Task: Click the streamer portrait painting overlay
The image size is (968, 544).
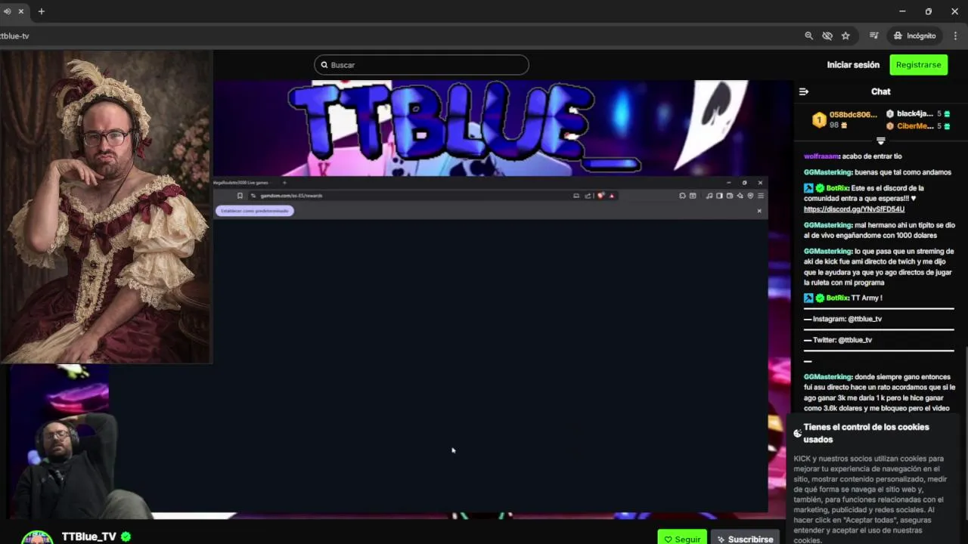Action: [x=106, y=207]
